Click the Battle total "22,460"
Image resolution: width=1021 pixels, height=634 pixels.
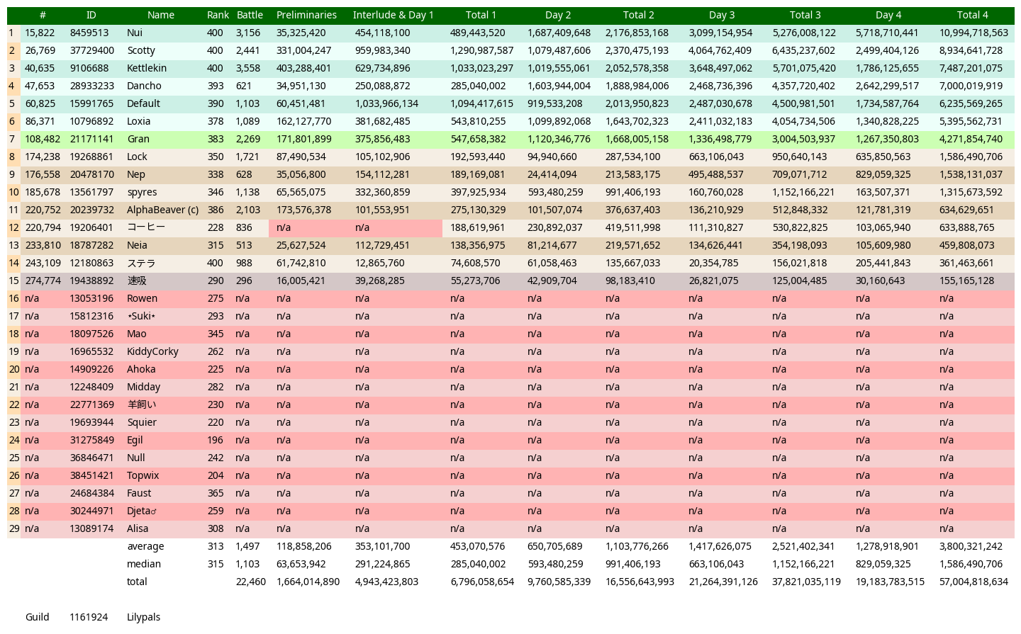point(251,582)
